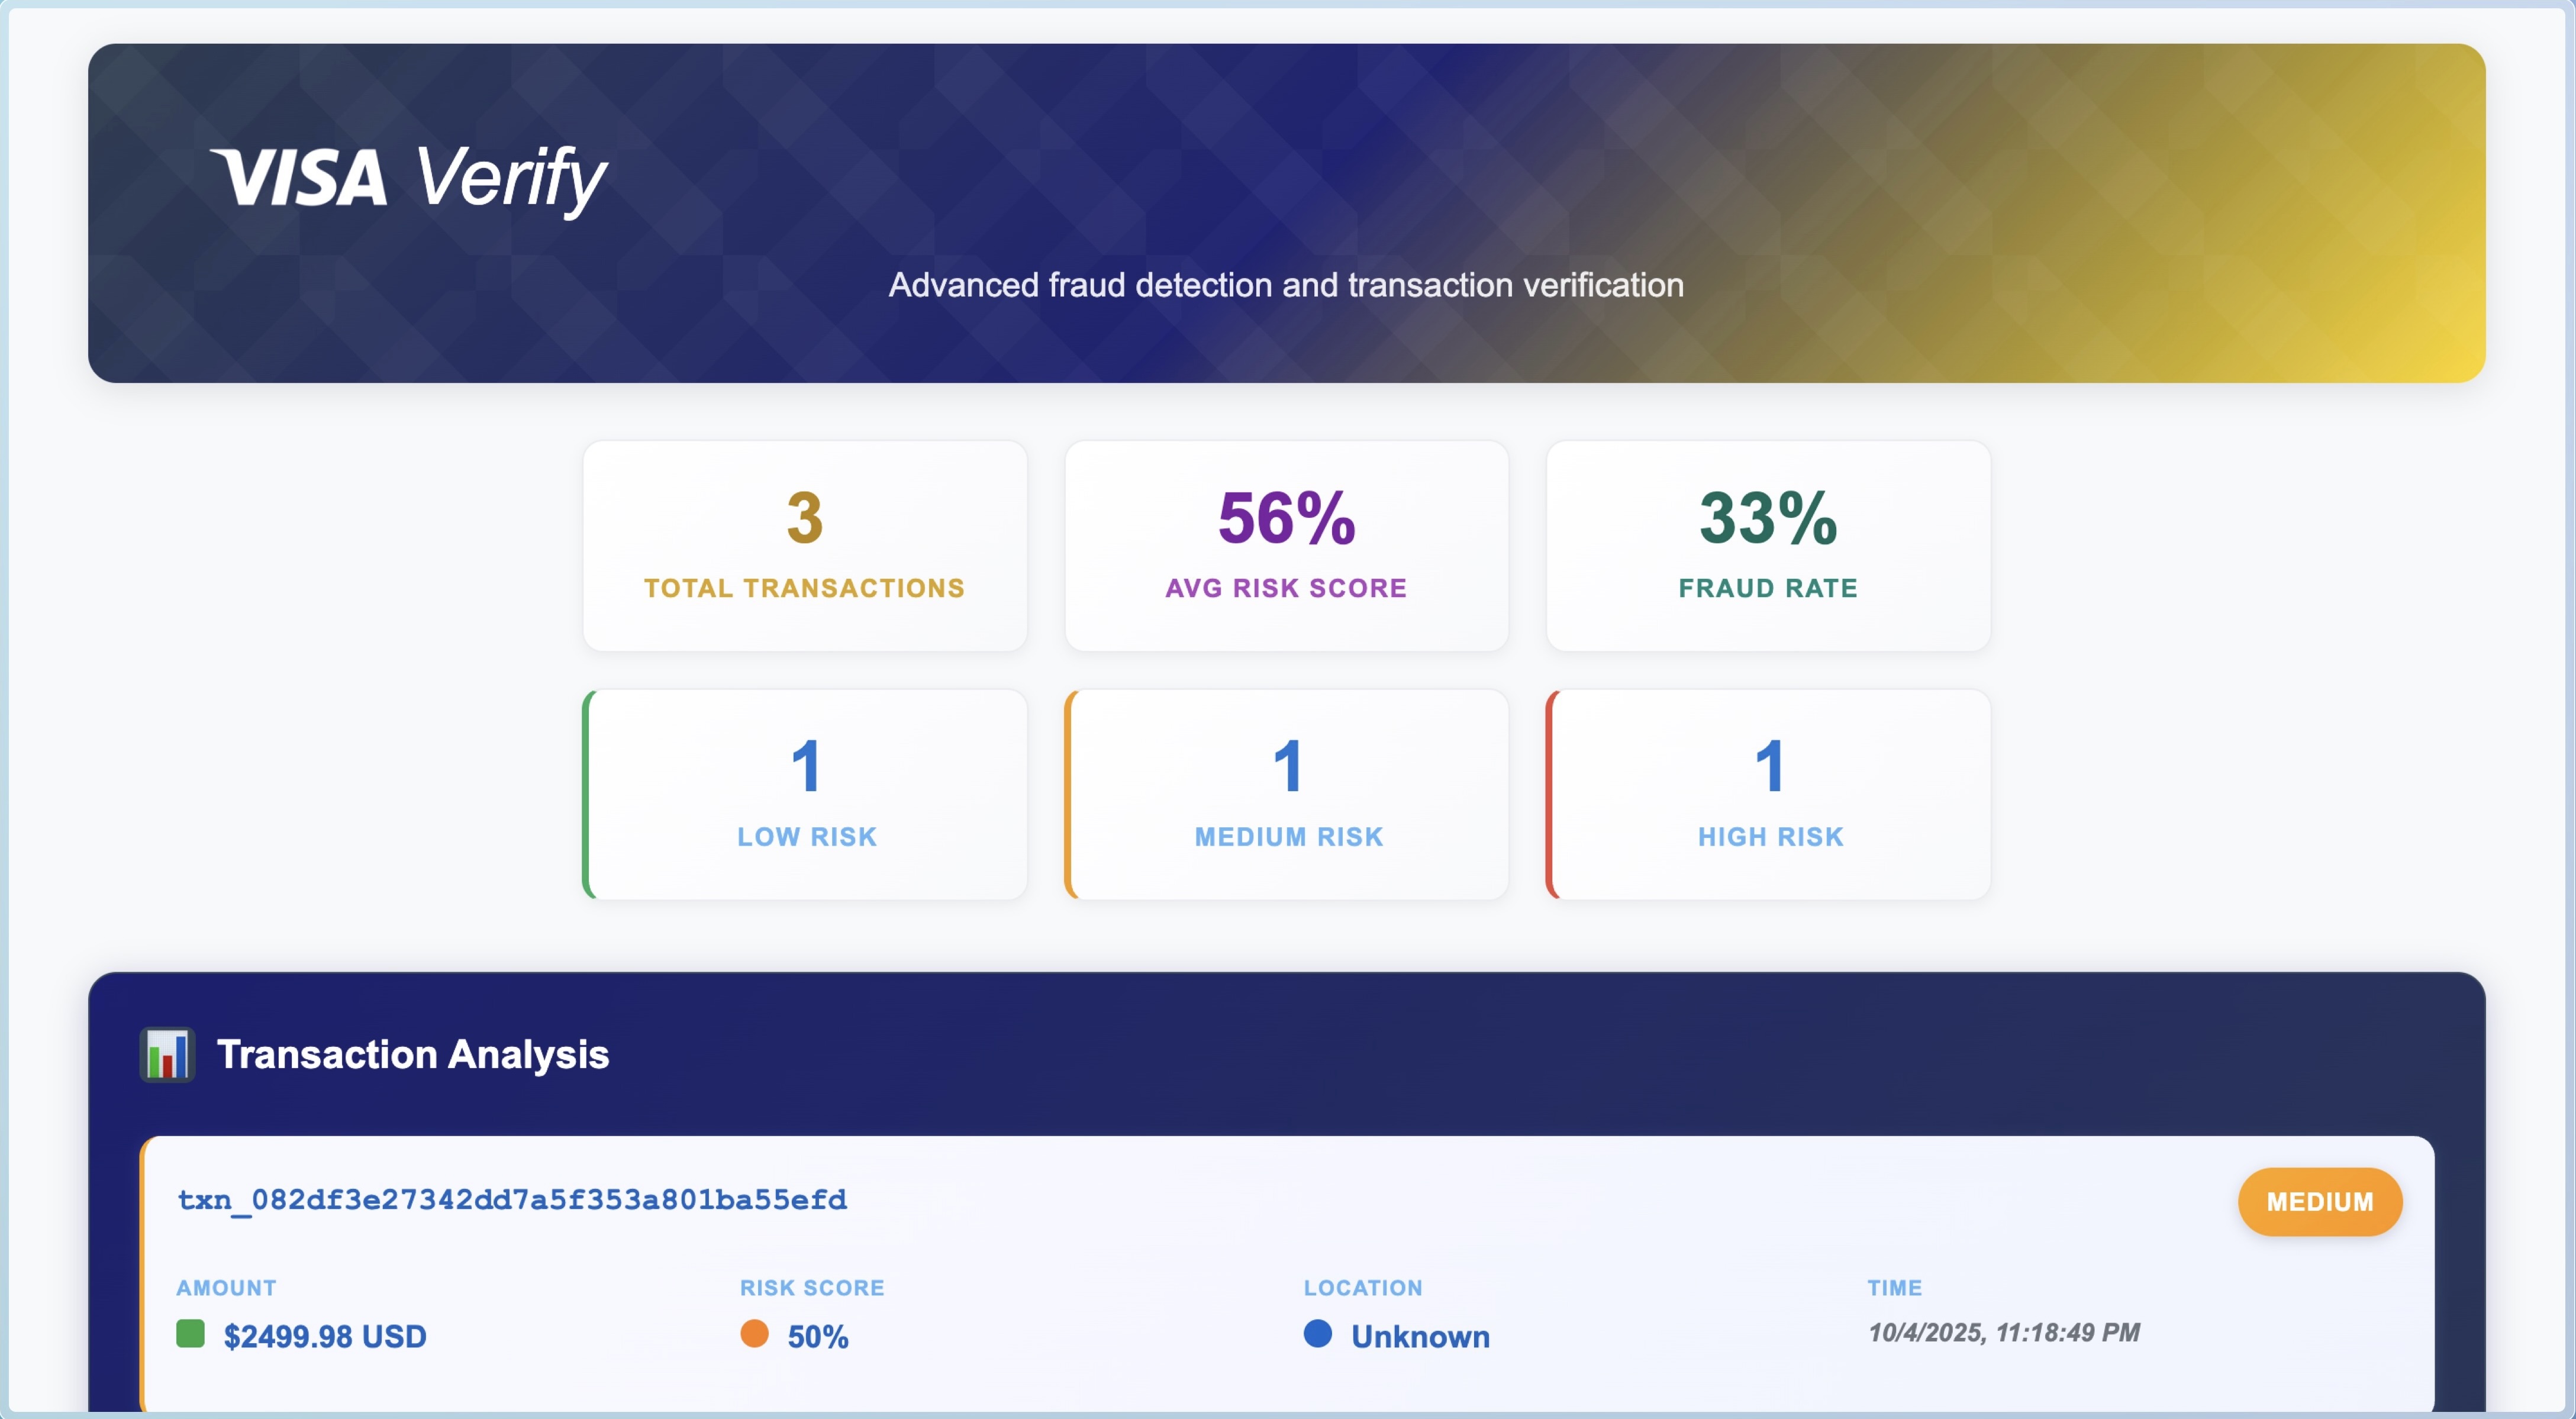Click the orange risk score dot
The height and width of the screenshot is (1419, 2576).
tap(754, 1334)
